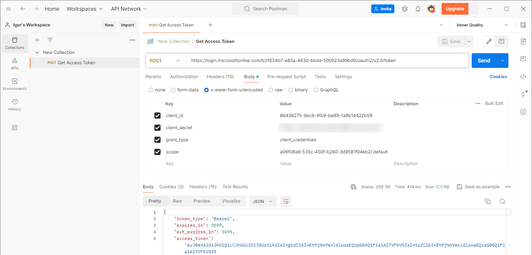
Task: Open the Cookies manager link
Action: click(498, 76)
